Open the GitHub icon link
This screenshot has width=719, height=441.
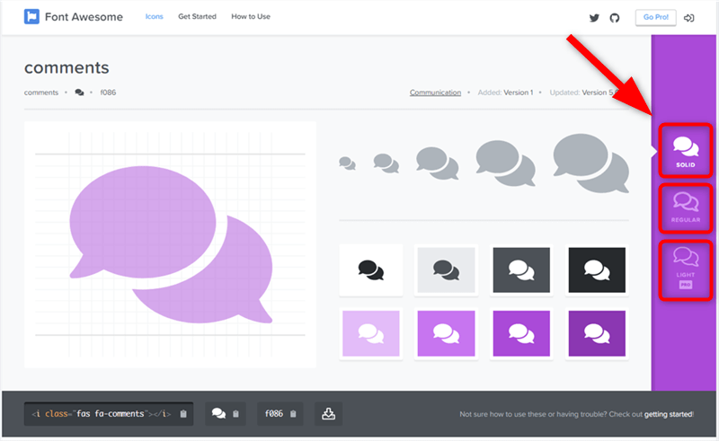(x=615, y=17)
